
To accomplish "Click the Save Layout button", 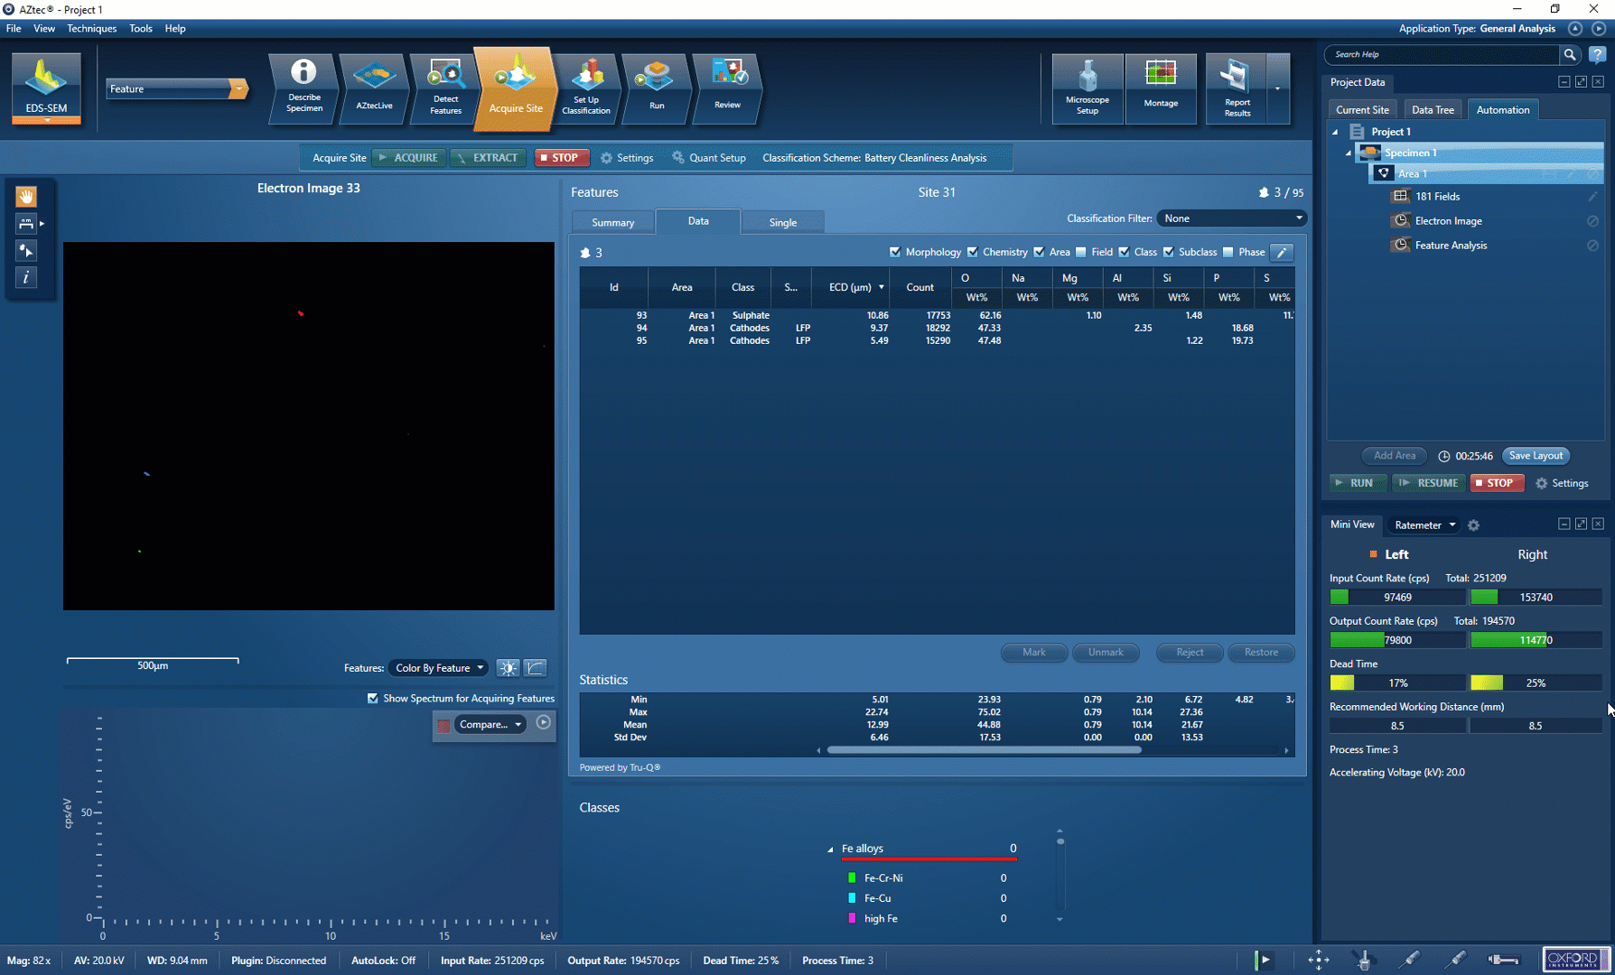I will [1536, 456].
